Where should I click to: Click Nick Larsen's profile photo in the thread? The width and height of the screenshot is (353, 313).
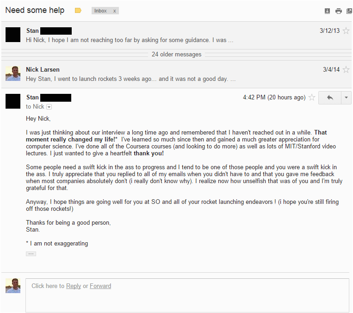tap(13, 74)
